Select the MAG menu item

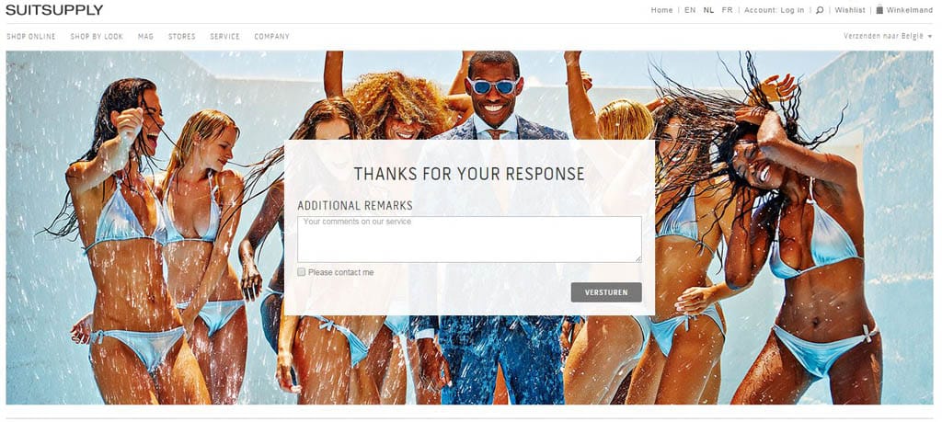(x=146, y=37)
